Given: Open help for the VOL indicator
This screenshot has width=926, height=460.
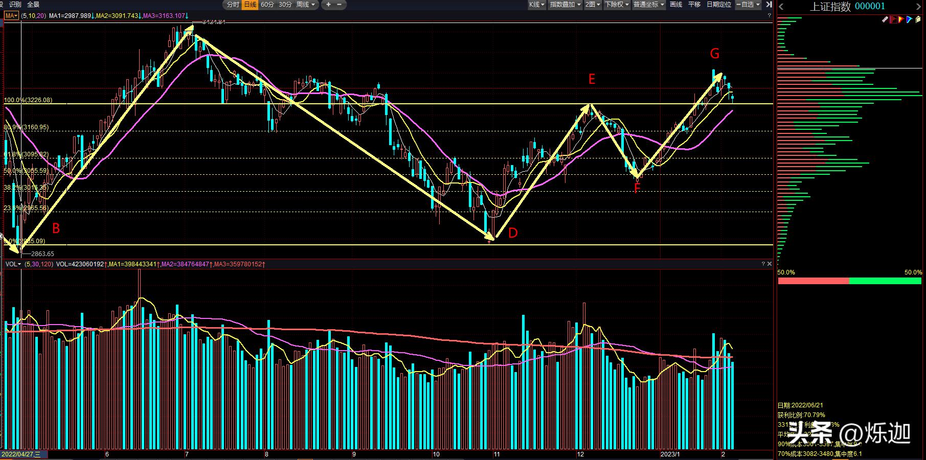Looking at the screenshot, I should pyautogui.click(x=763, y=264).
